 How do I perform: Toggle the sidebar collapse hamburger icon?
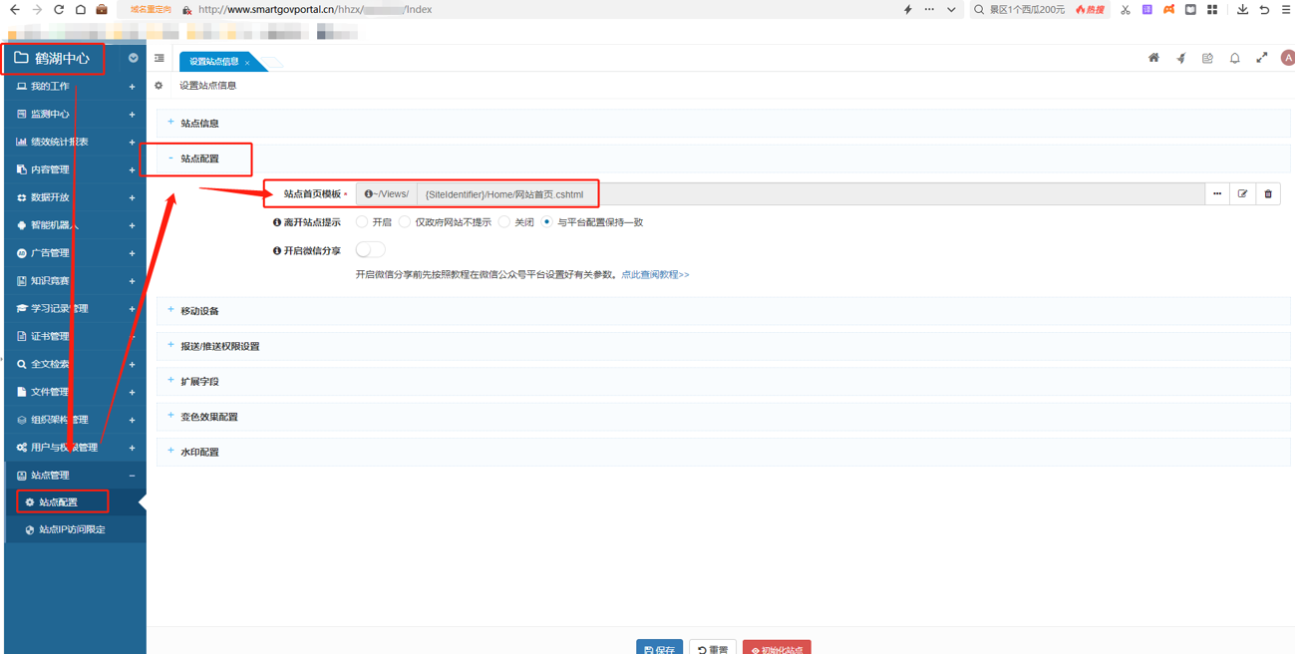tap(160, 59)
